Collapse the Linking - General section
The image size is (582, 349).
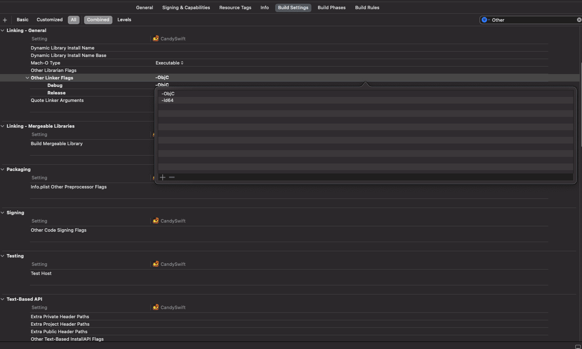click(3, 30)
